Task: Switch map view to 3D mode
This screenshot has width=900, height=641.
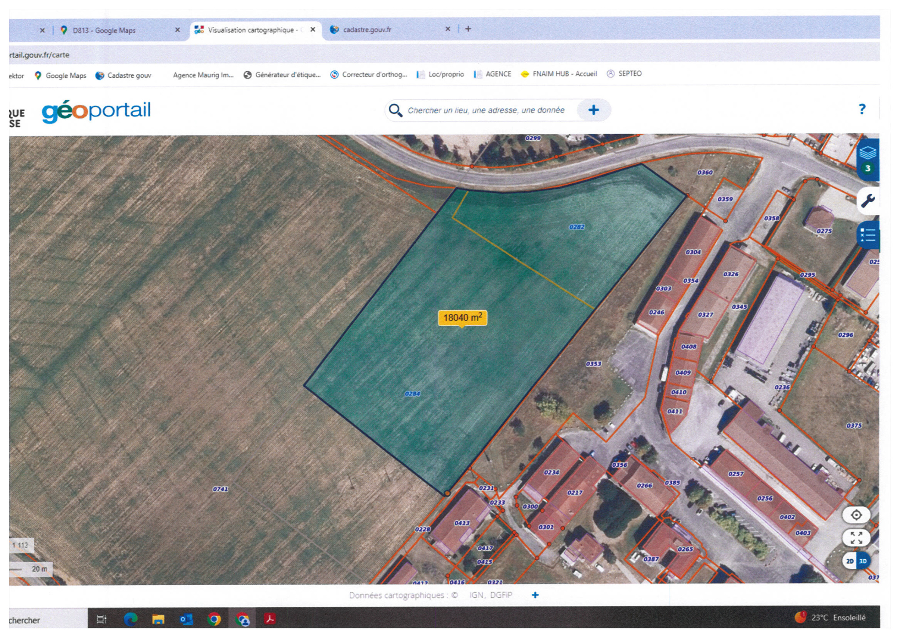Action: (863, 561)
